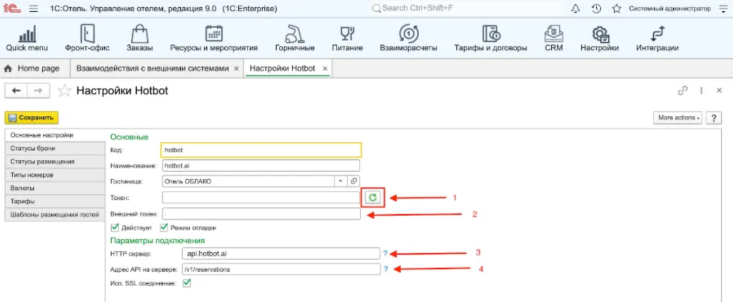The height and width of the screenshot is (302, 733).
Task: Open the Гостиница record with the open icon
Action: (x=353, y=181)
